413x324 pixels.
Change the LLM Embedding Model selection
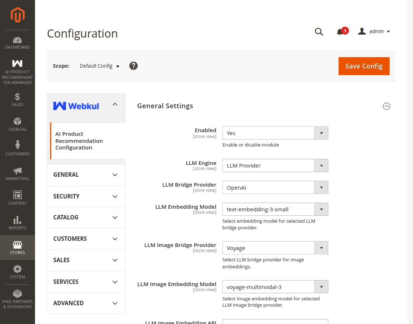[x=275, y=209]
